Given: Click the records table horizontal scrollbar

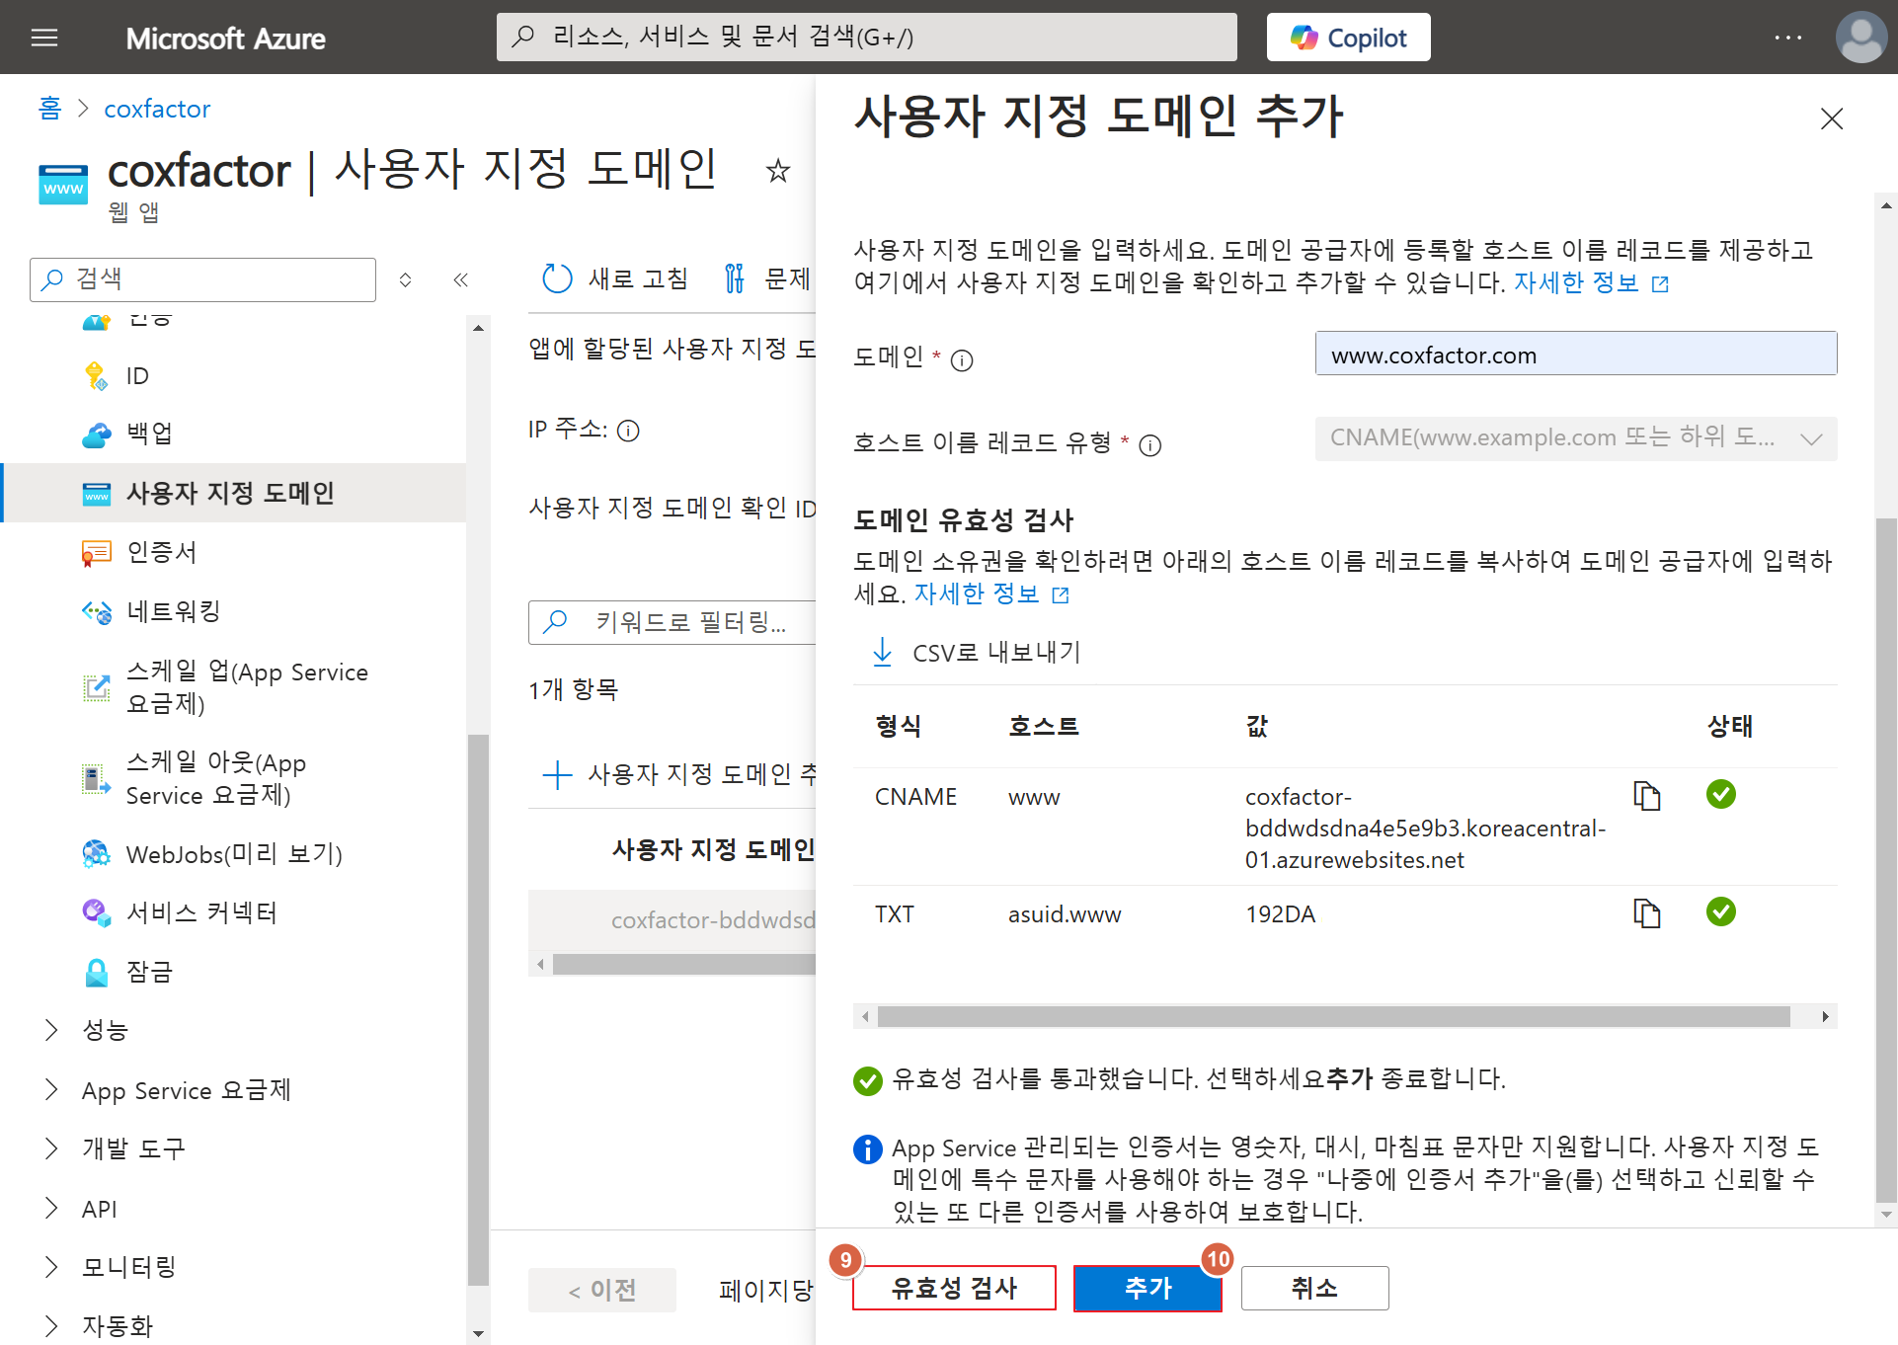Looking at the screenshot, I should [x=1333, y=1016].
